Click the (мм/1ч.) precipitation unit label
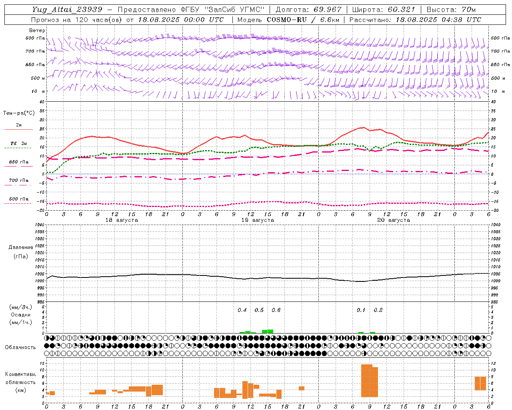This screenshot has width=512, height=410. [21, 322]
